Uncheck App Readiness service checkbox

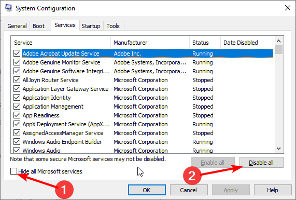point(17,115)
